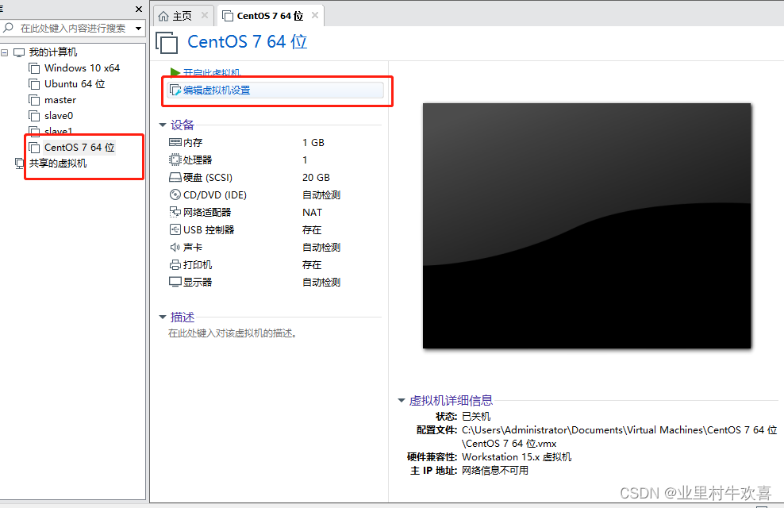Open USB 控制器 device entry
The image size is (784, 508).
[209, 230]
